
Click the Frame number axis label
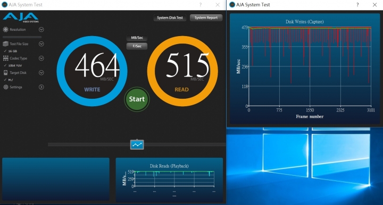(x=310, y=116)
